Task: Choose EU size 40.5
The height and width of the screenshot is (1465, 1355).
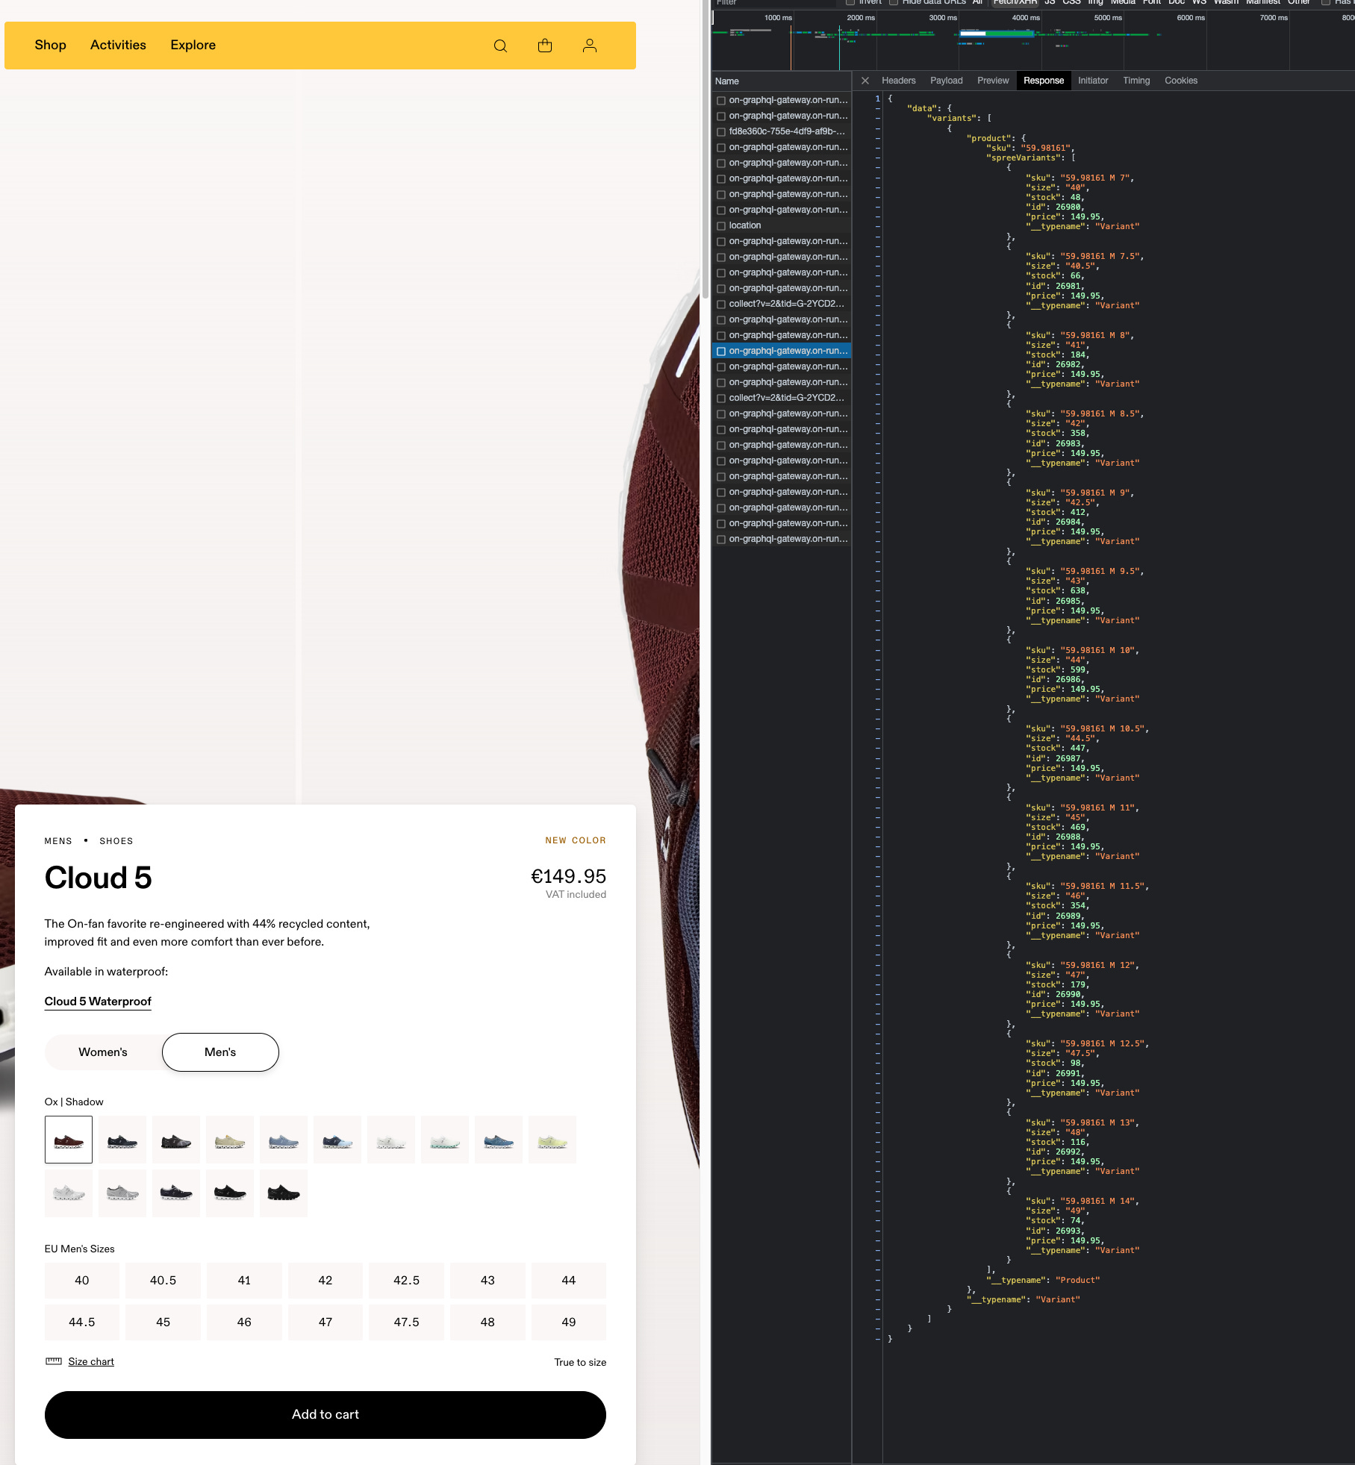Action: click(163, 1280)
